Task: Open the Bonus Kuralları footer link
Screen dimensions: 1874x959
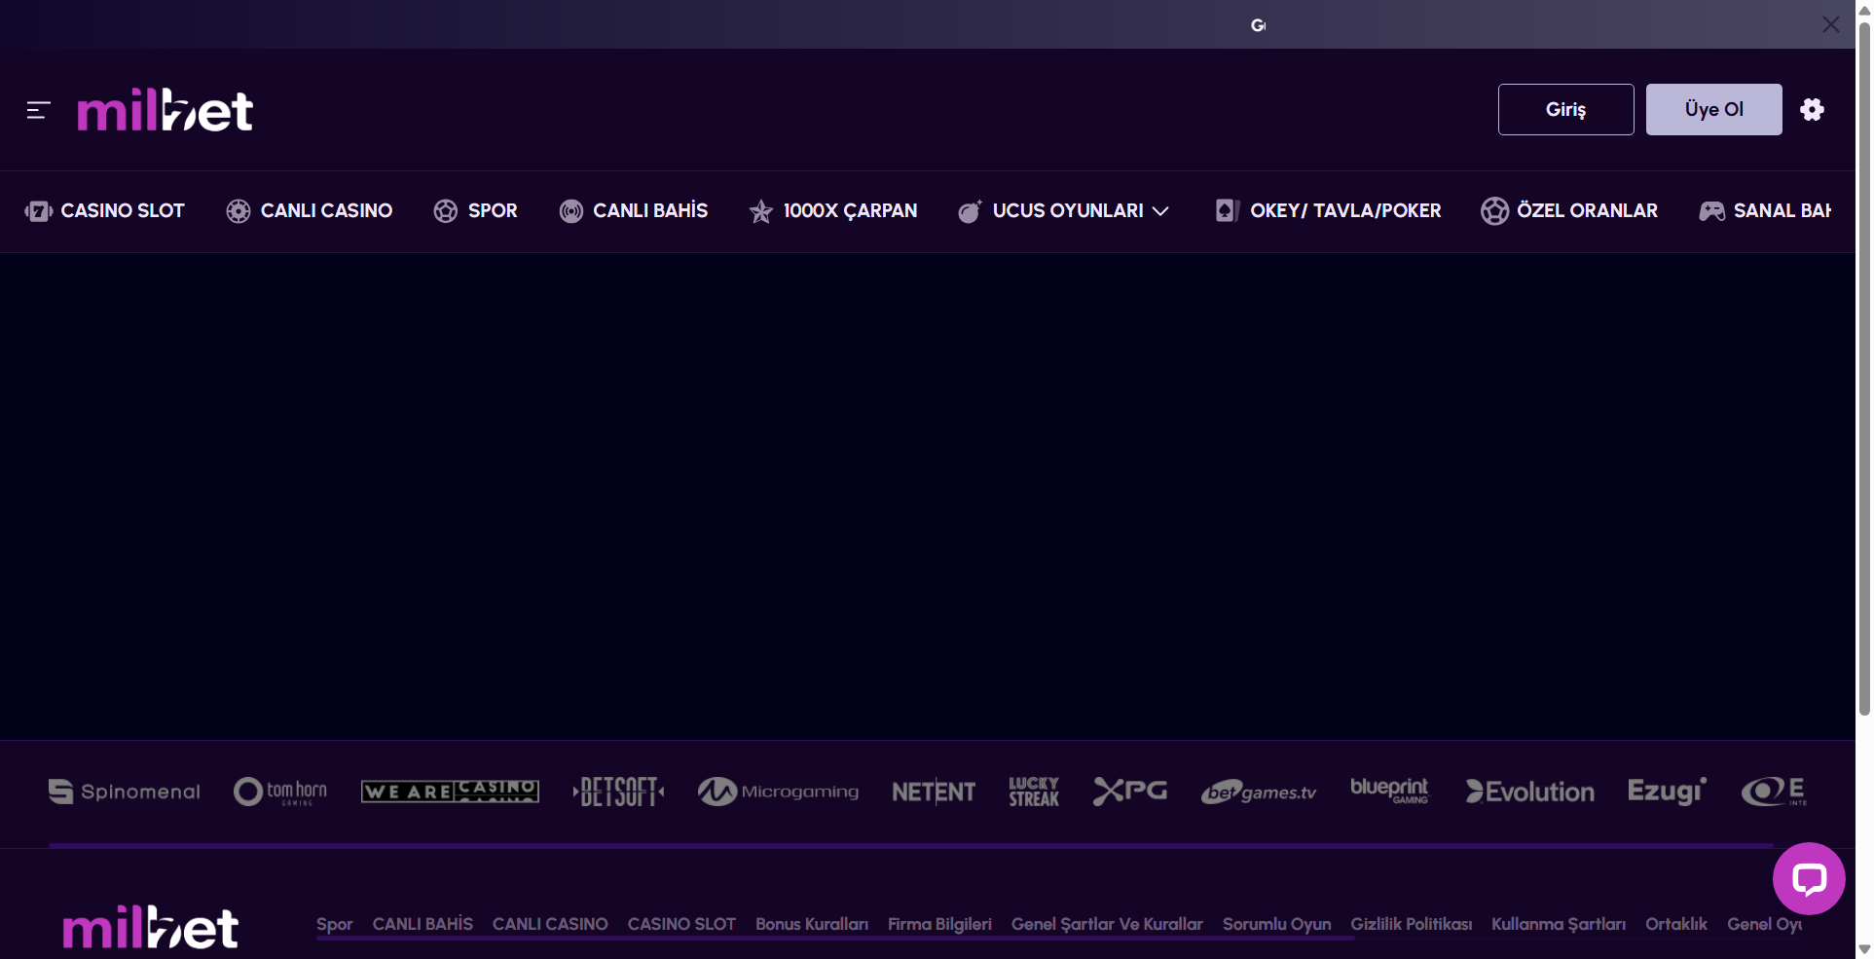Action: click(x=812, y=924)
